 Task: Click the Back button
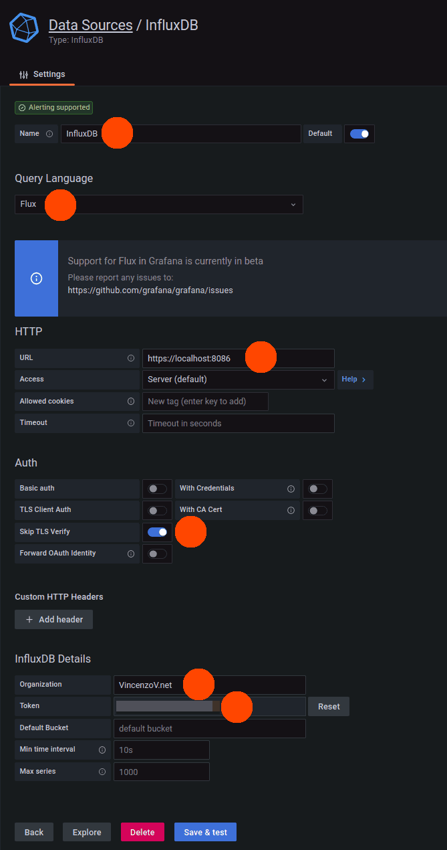(34, 832)
